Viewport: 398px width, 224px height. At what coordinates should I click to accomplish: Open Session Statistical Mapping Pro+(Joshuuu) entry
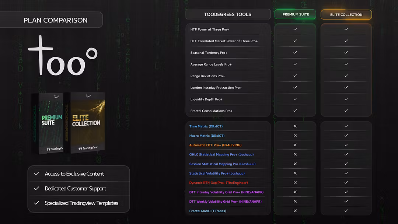click(222, 164)
